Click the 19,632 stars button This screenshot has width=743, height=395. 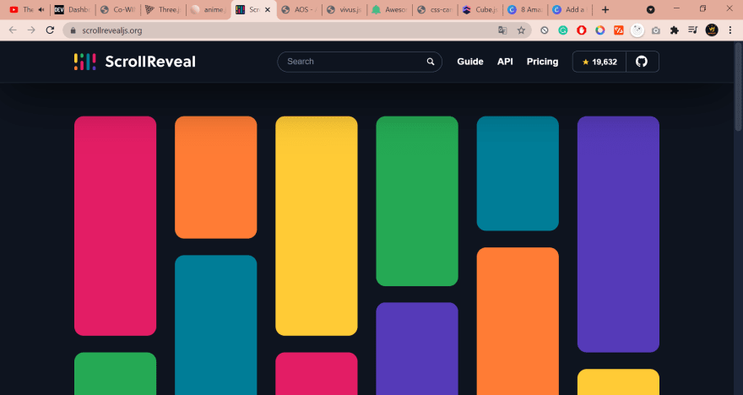(599, 62)
